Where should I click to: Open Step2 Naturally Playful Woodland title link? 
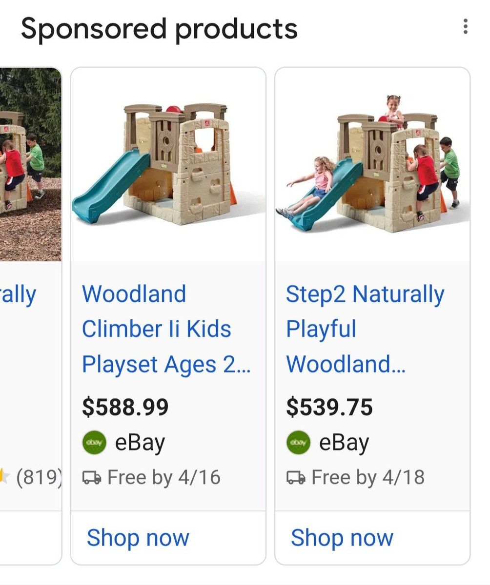tap(365, 329)
